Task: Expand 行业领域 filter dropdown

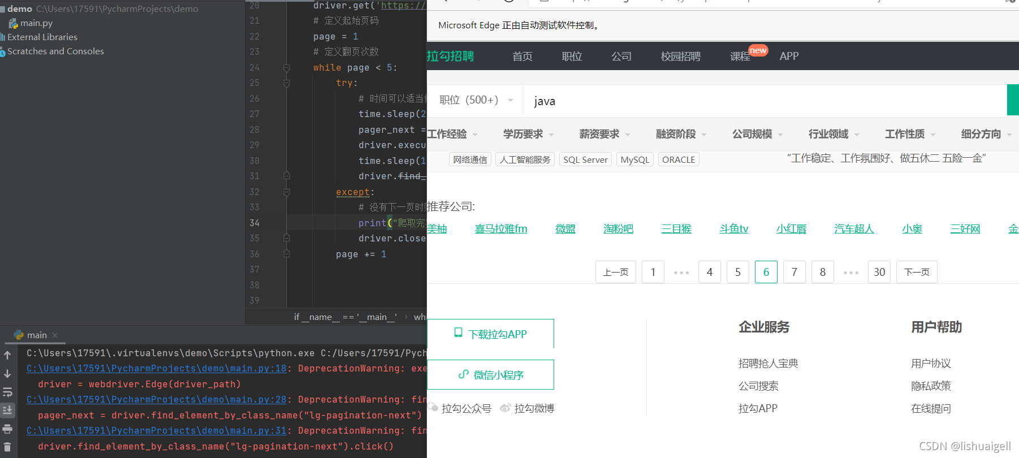Action: (834, 134)
